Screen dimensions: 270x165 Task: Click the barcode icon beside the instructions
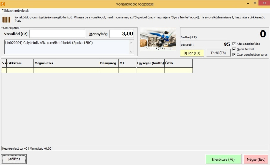6,20
